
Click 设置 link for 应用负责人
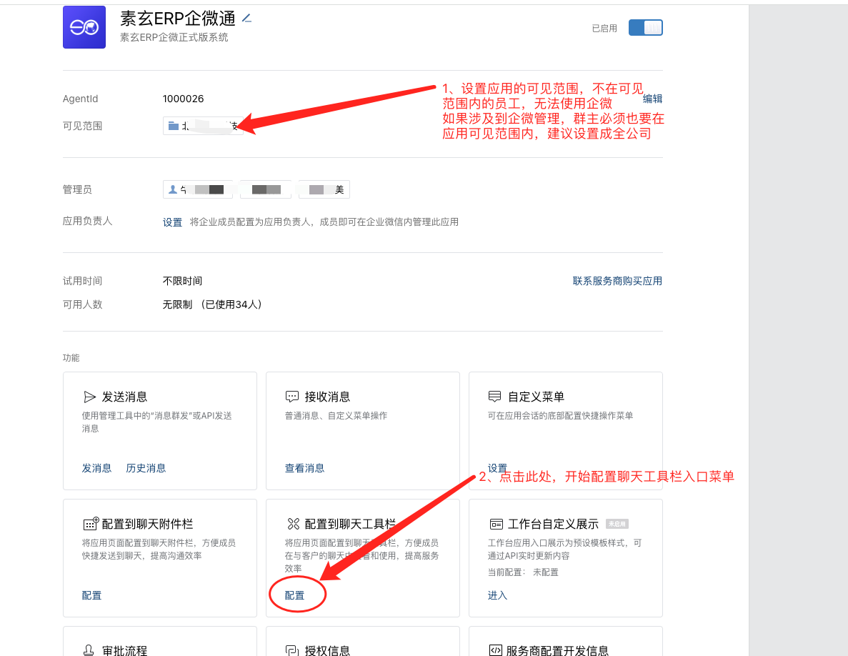pos(172,222)
